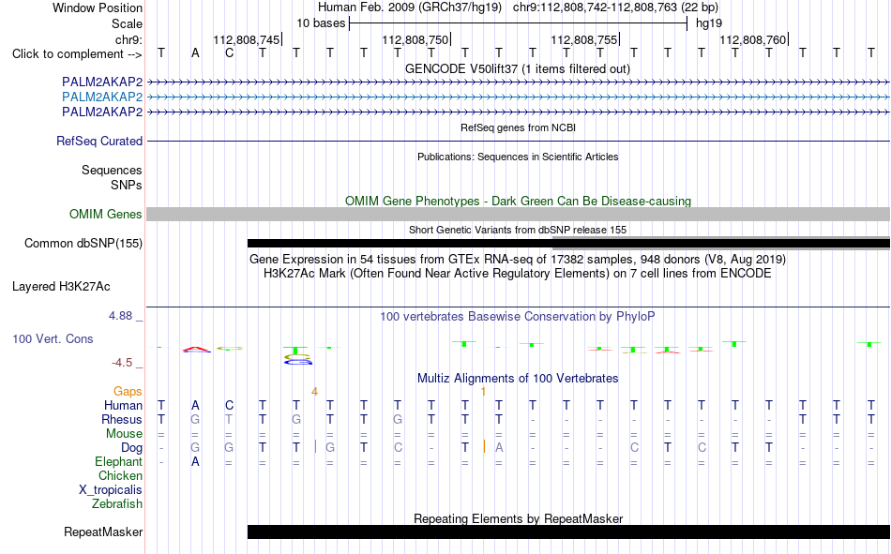Click the black RepeatMasker element bar
The width and height of the screenshot is (891, 554).
[x=568, y=532]
